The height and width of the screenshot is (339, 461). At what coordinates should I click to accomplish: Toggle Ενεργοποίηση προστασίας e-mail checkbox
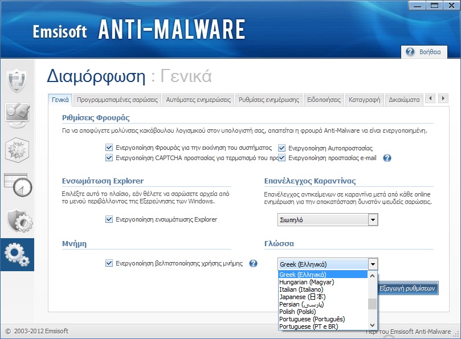coord(282,158)
